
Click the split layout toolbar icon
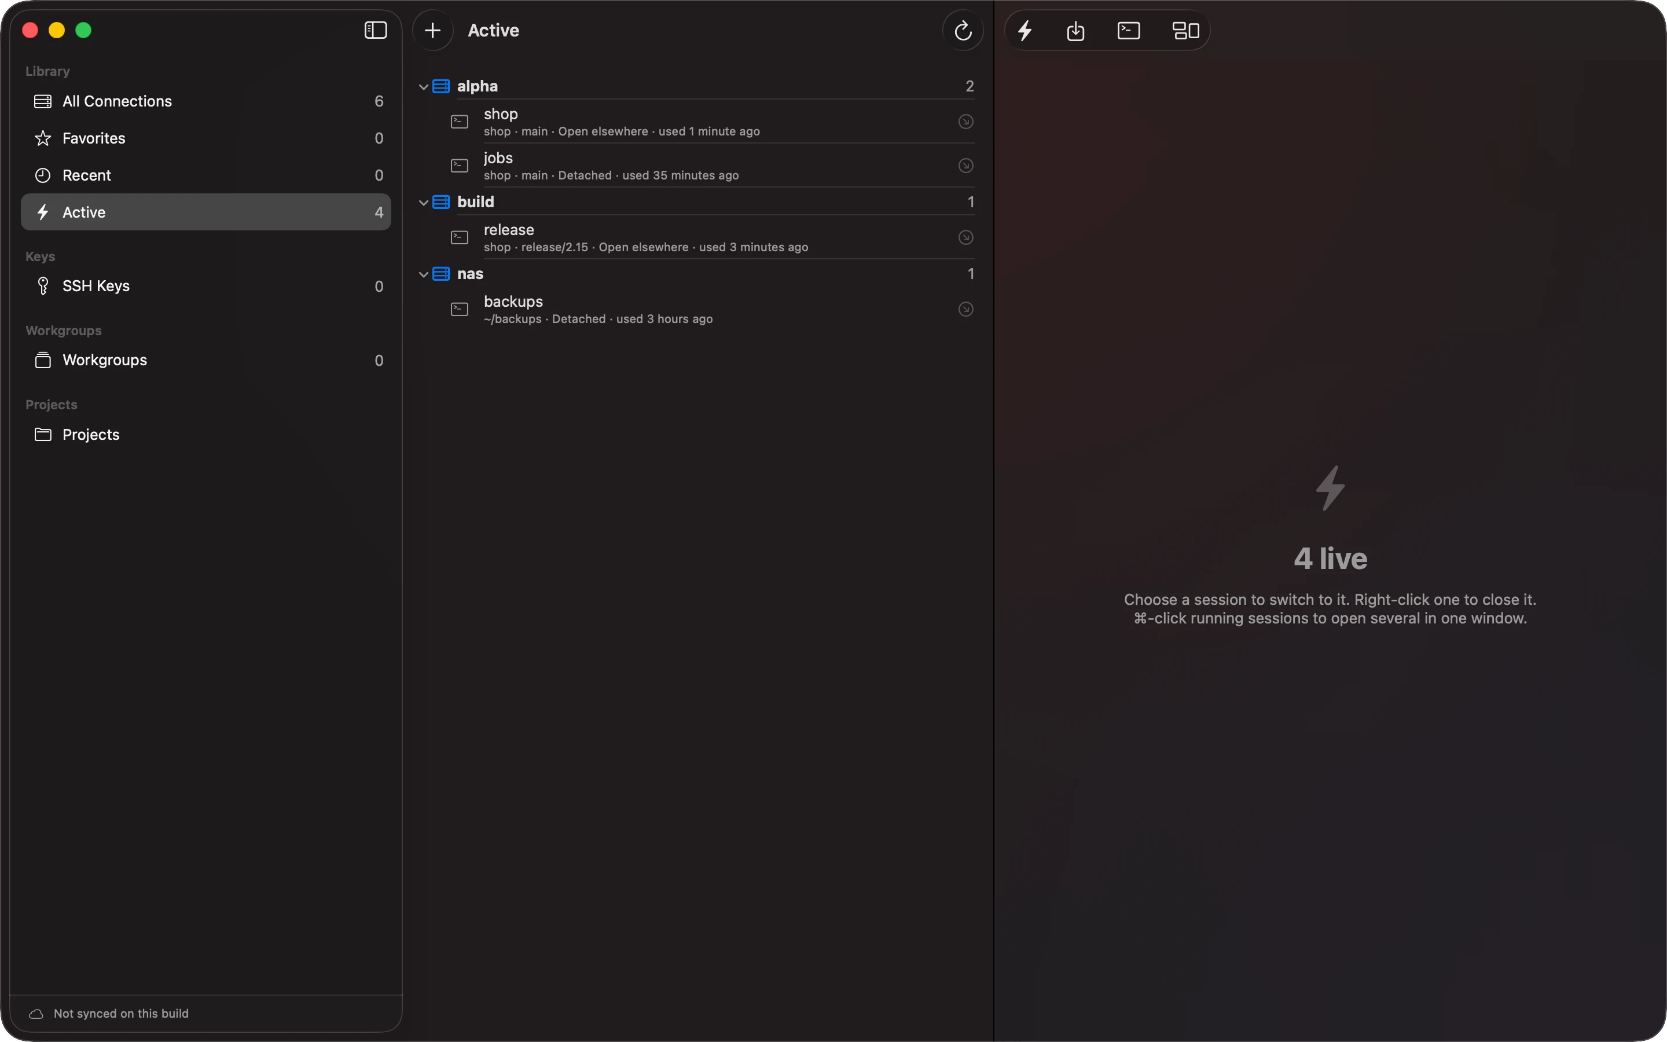tap(1185, 30)
